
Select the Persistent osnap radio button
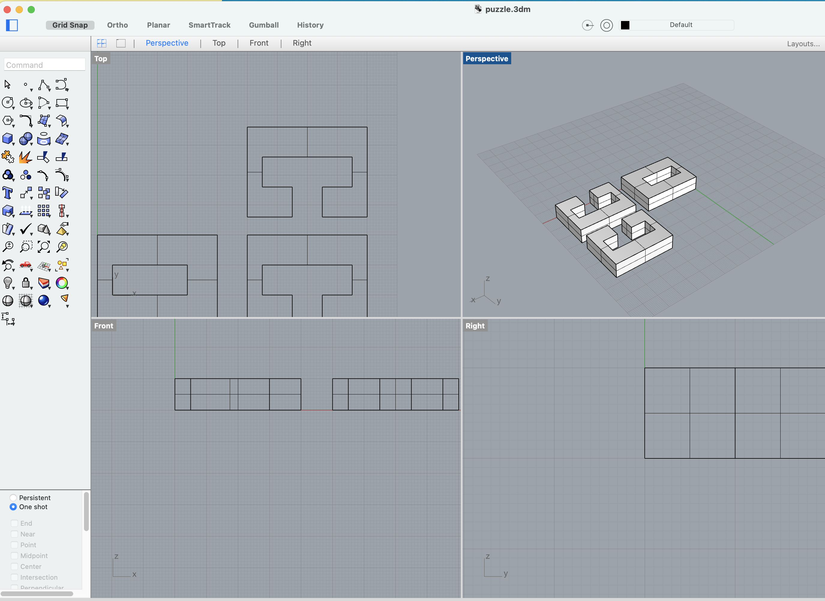pos(13,498)
